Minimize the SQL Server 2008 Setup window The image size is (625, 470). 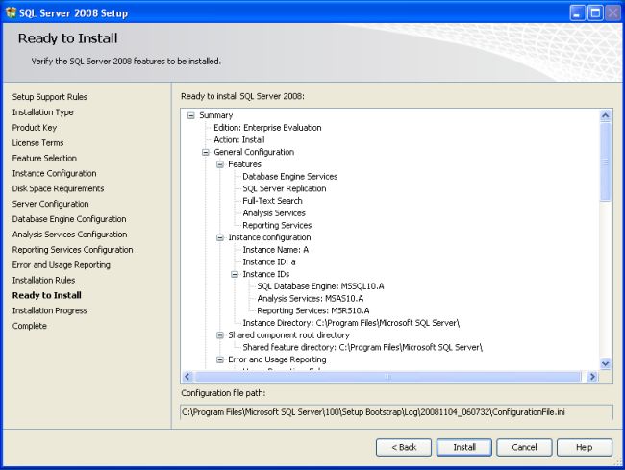578,13
